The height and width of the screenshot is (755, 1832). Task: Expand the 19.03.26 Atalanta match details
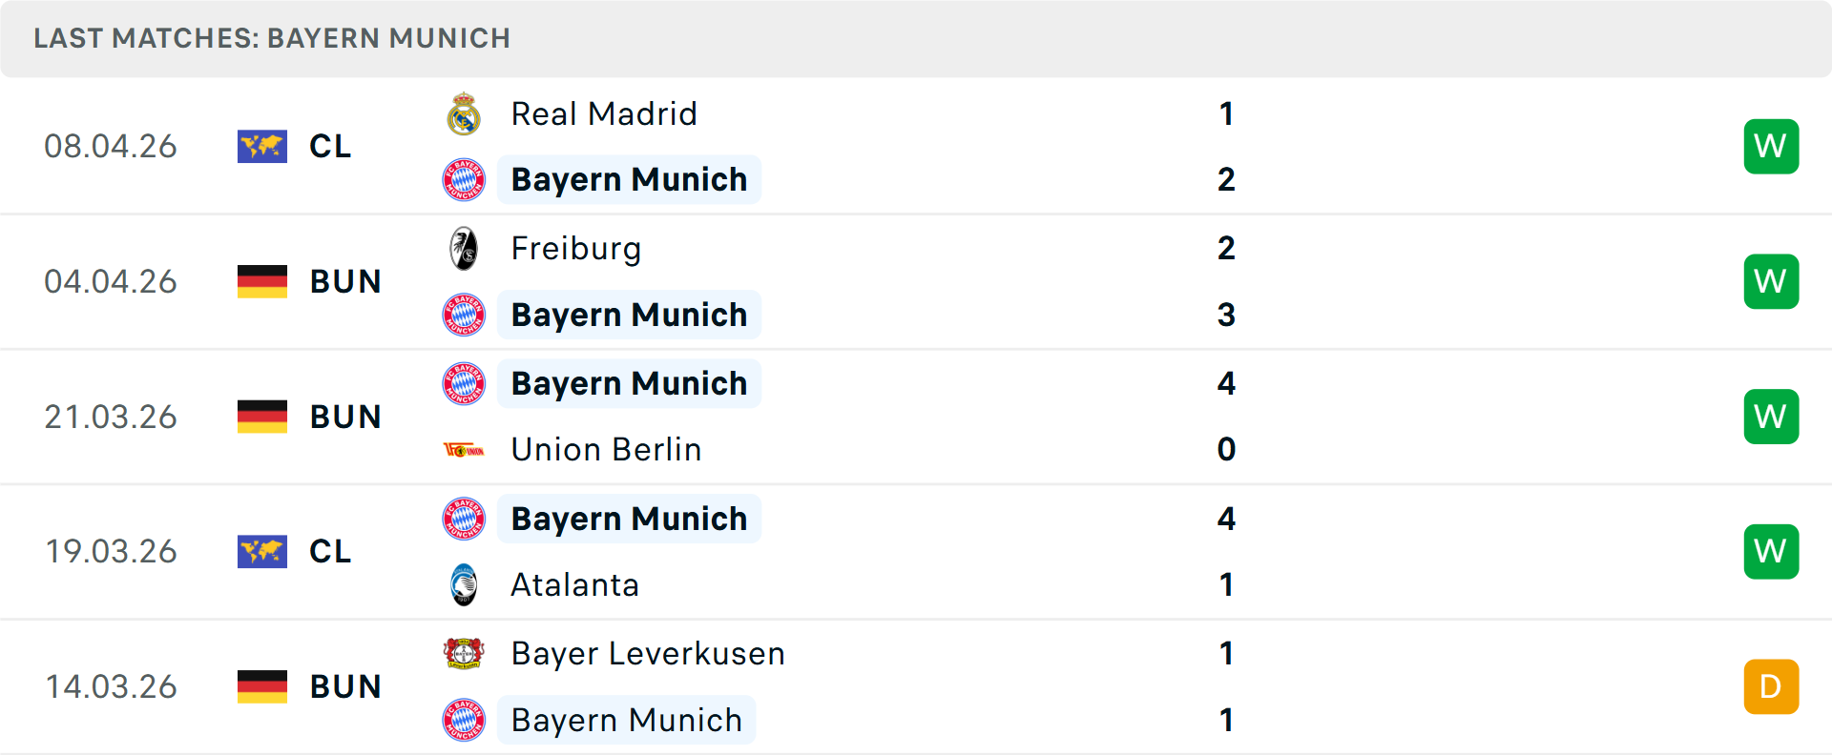pyautogui.click(x=954, y=551)
